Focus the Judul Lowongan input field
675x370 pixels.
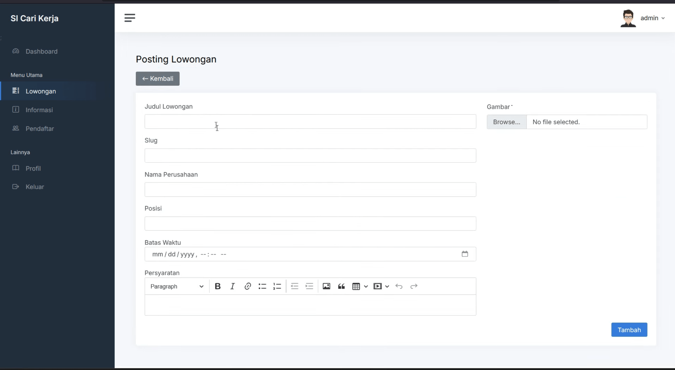click(310, 121)
